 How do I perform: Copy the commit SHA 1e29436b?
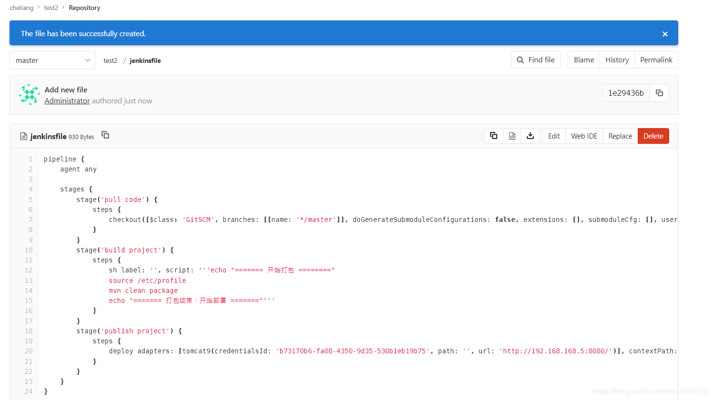[x=659, y=93]
